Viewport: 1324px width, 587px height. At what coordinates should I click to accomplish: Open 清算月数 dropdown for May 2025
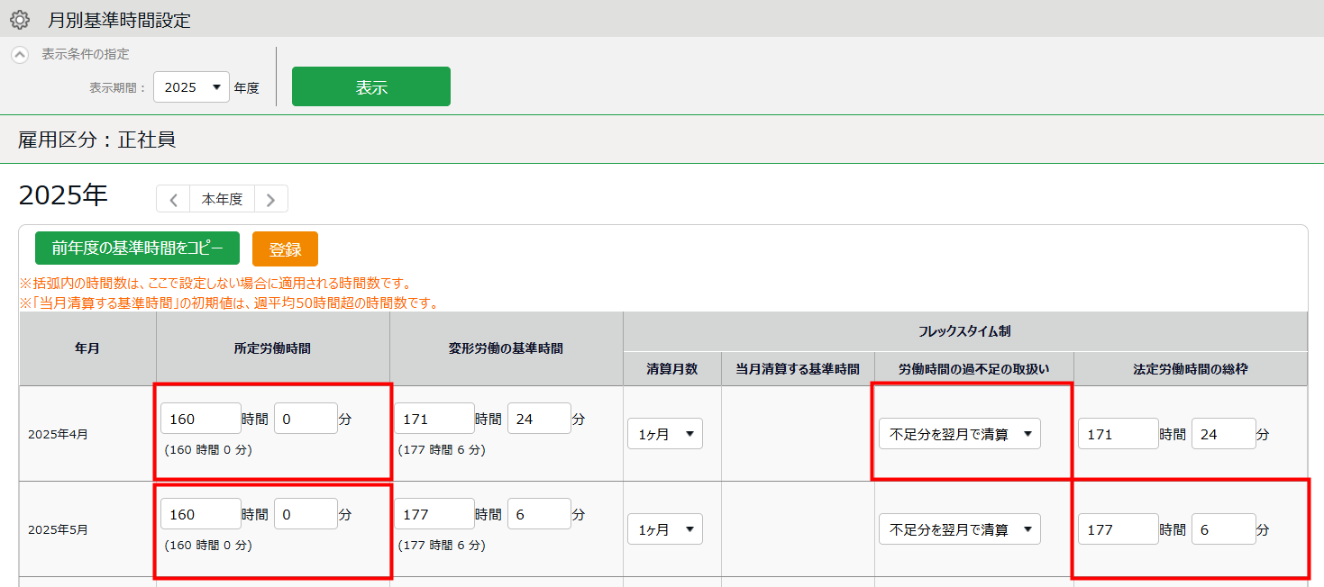pos(664,529)
